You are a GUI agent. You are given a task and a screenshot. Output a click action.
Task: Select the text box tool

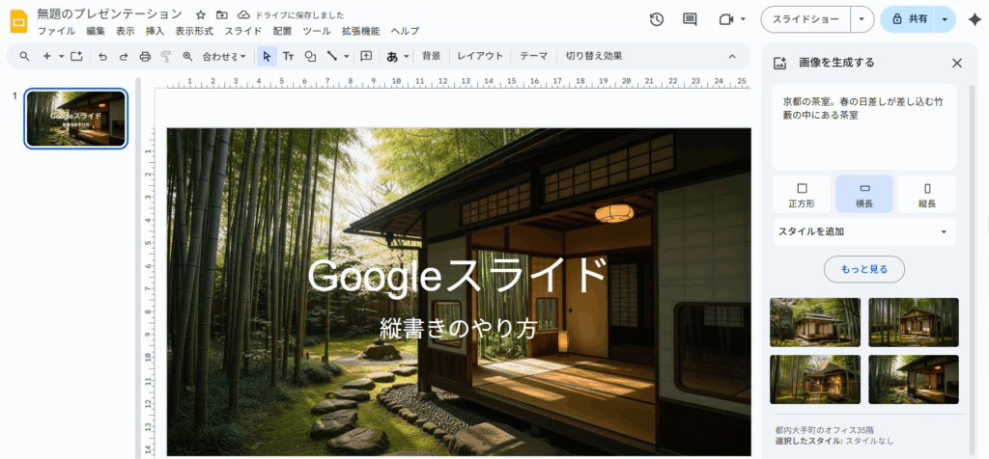(288, 56)
